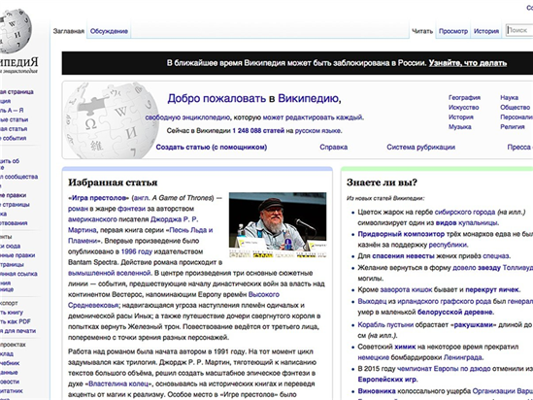The image size is (533, 400).
Task: Open the Музыка portal link
Action: tap(460, 127)
